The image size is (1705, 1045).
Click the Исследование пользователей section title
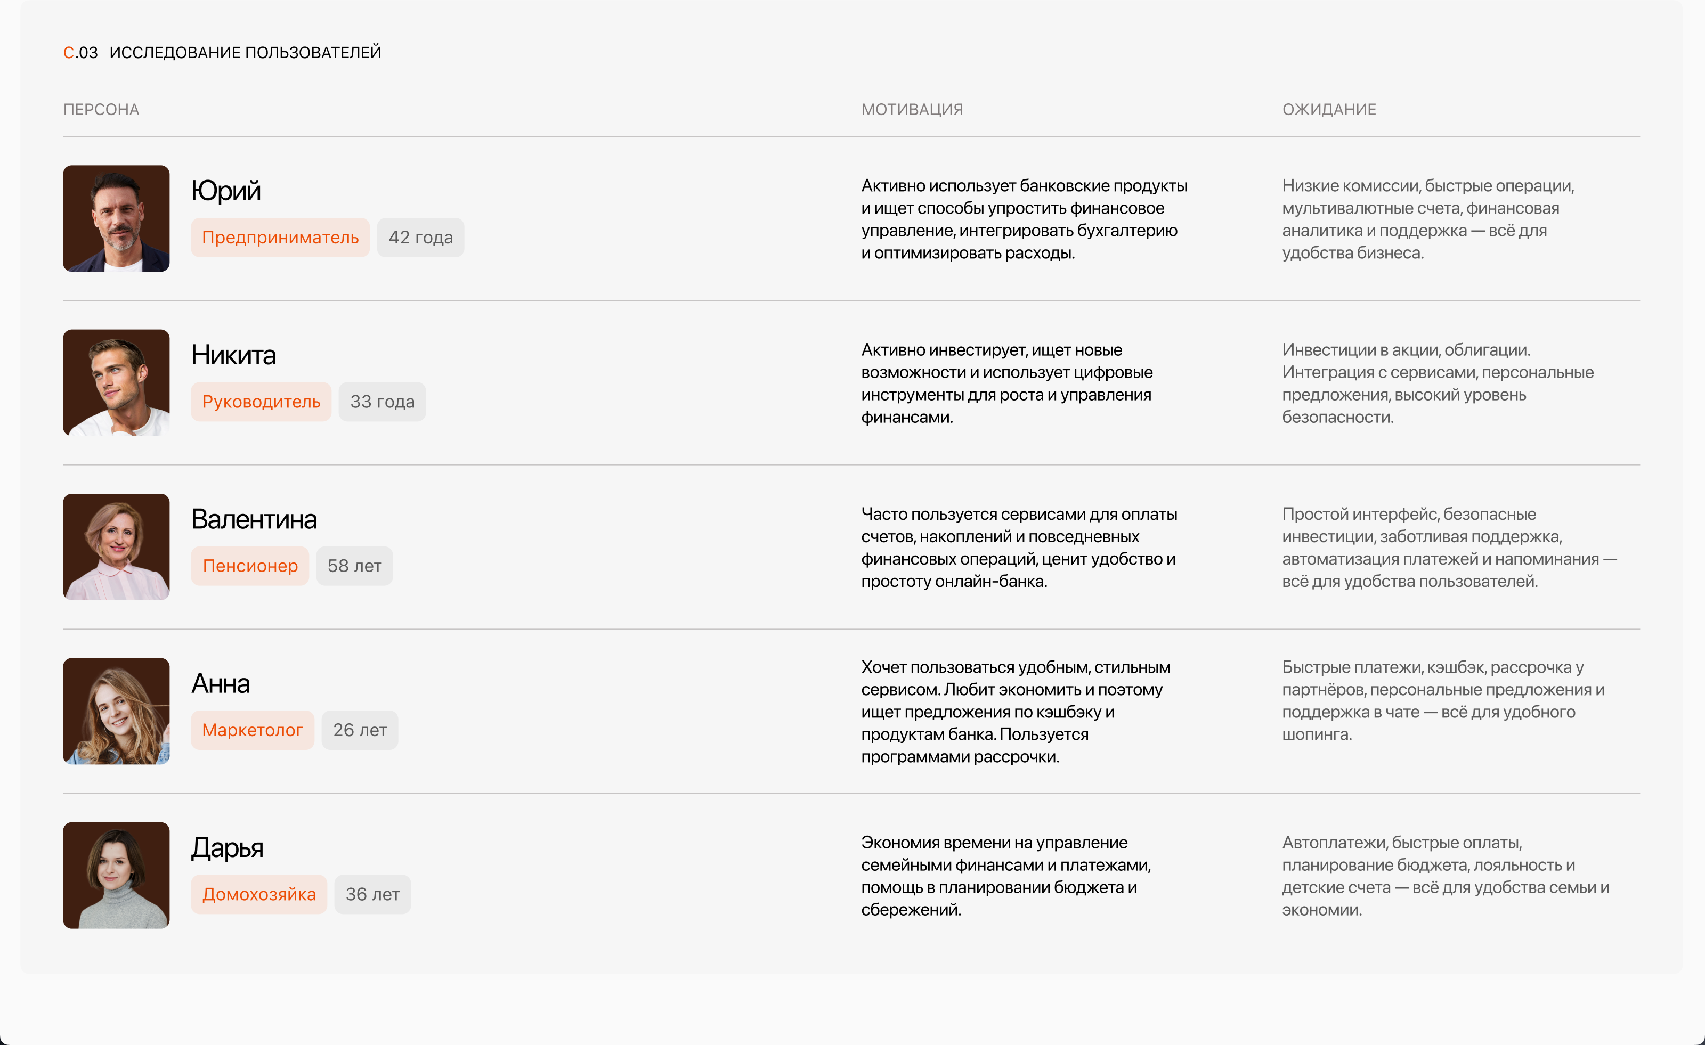[x=245, y=53]
